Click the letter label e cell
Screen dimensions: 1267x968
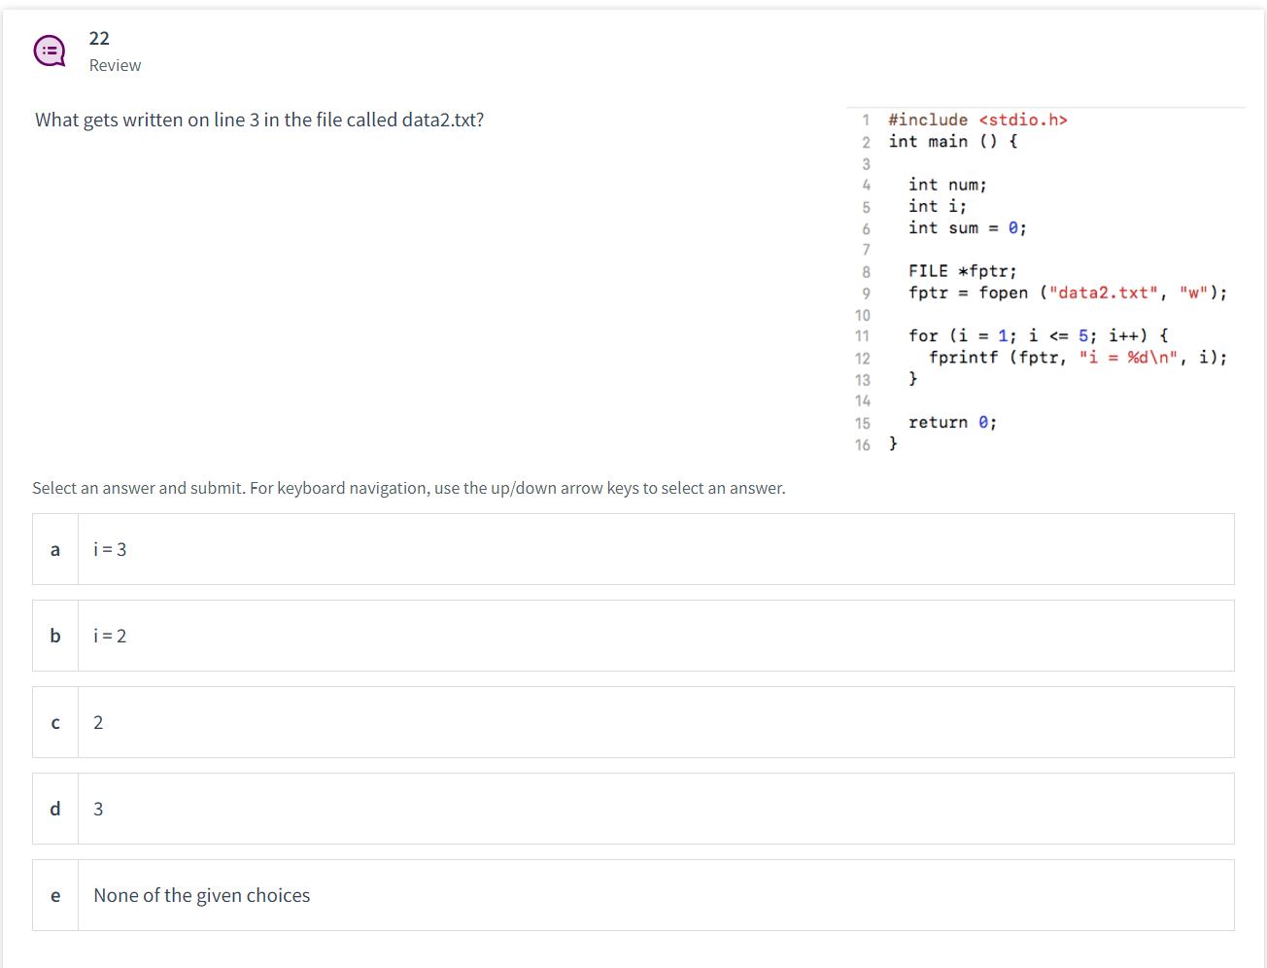[x=54, y=895]
